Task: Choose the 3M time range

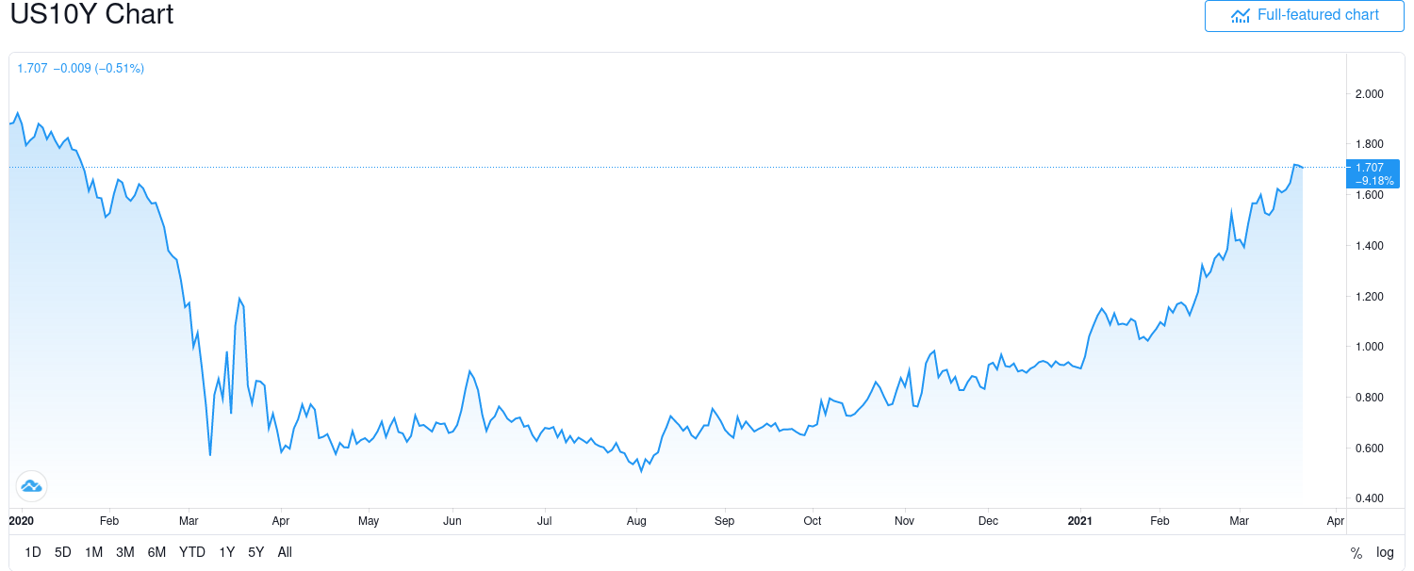Action: click(125, 552)
